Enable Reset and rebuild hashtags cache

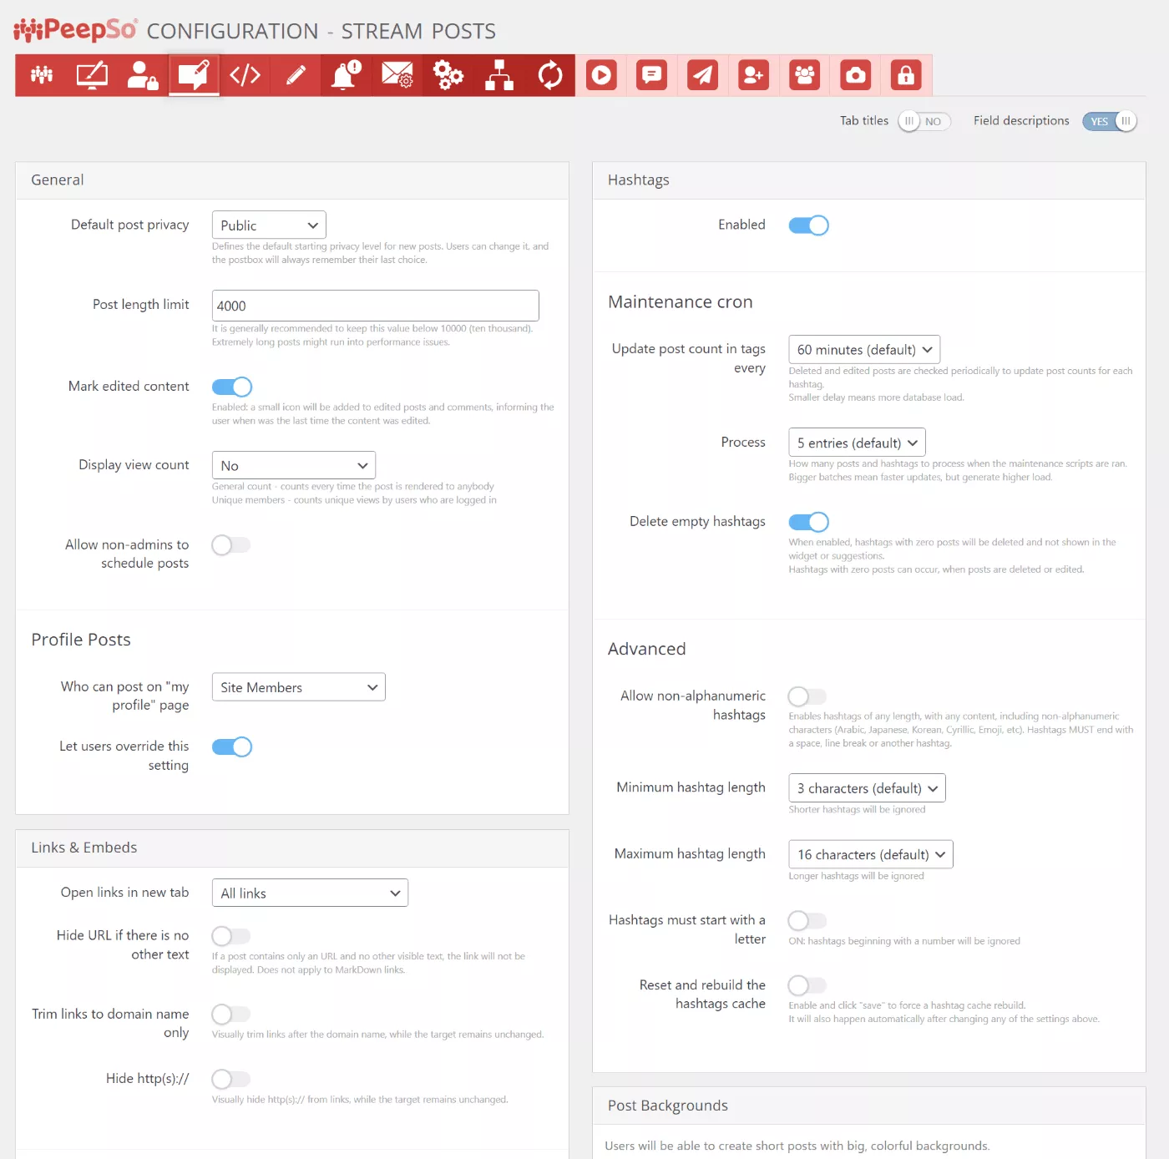click(x=807, y=985)
